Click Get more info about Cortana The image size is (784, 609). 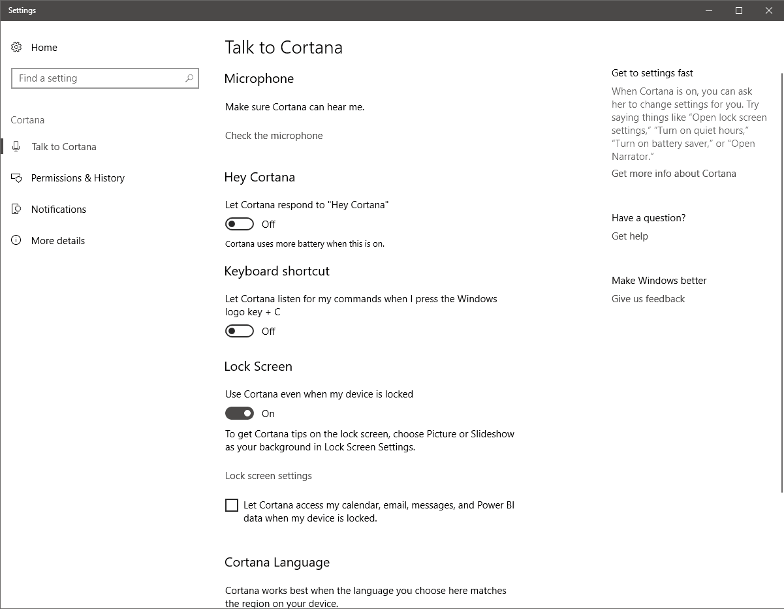coord(674,174)
